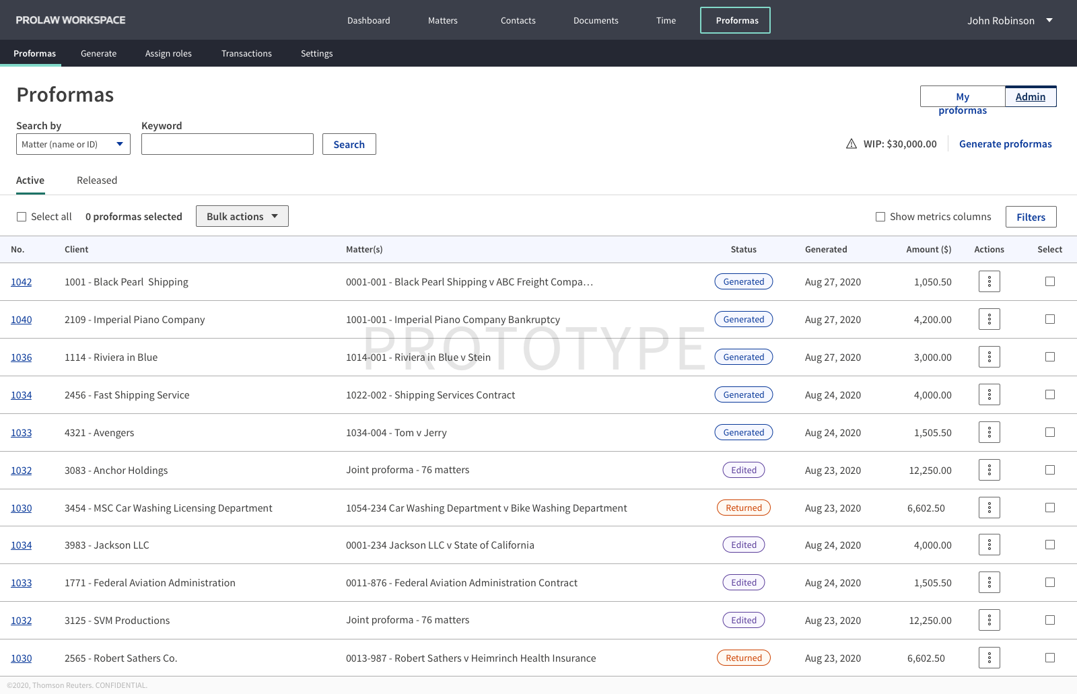The width and height of the screenshot is (1077, 694).
Task: Click matter '1034-004 - Tom v Jerry'
Action: click(x=396, y=433)
